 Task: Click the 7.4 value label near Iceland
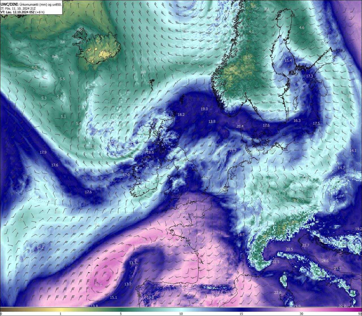point(62,42)
